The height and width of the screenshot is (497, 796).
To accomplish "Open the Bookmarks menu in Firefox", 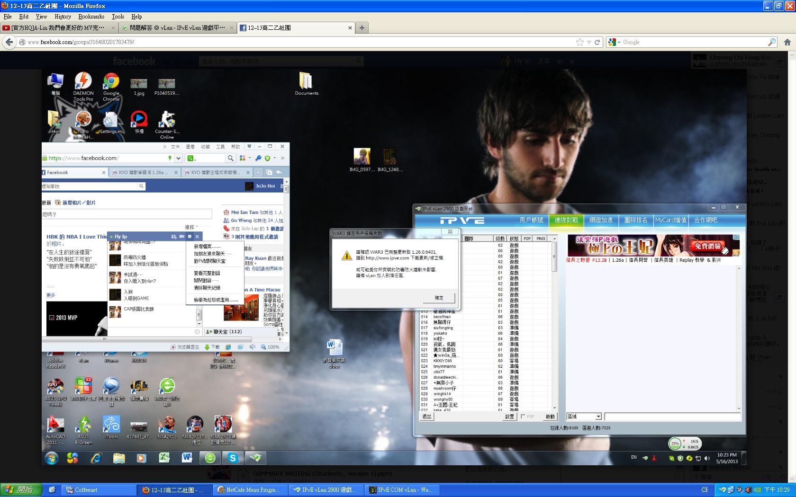I will (91, 17).
